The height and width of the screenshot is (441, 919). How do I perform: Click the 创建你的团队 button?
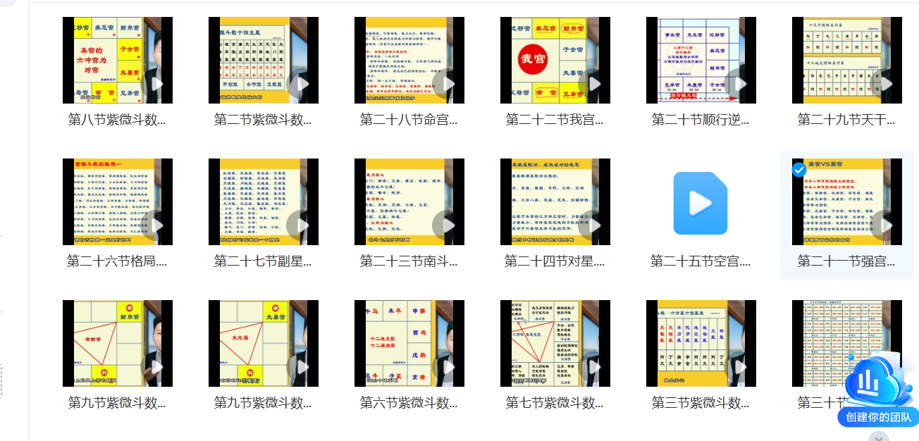pyautogui.click(x=878, y=417)
